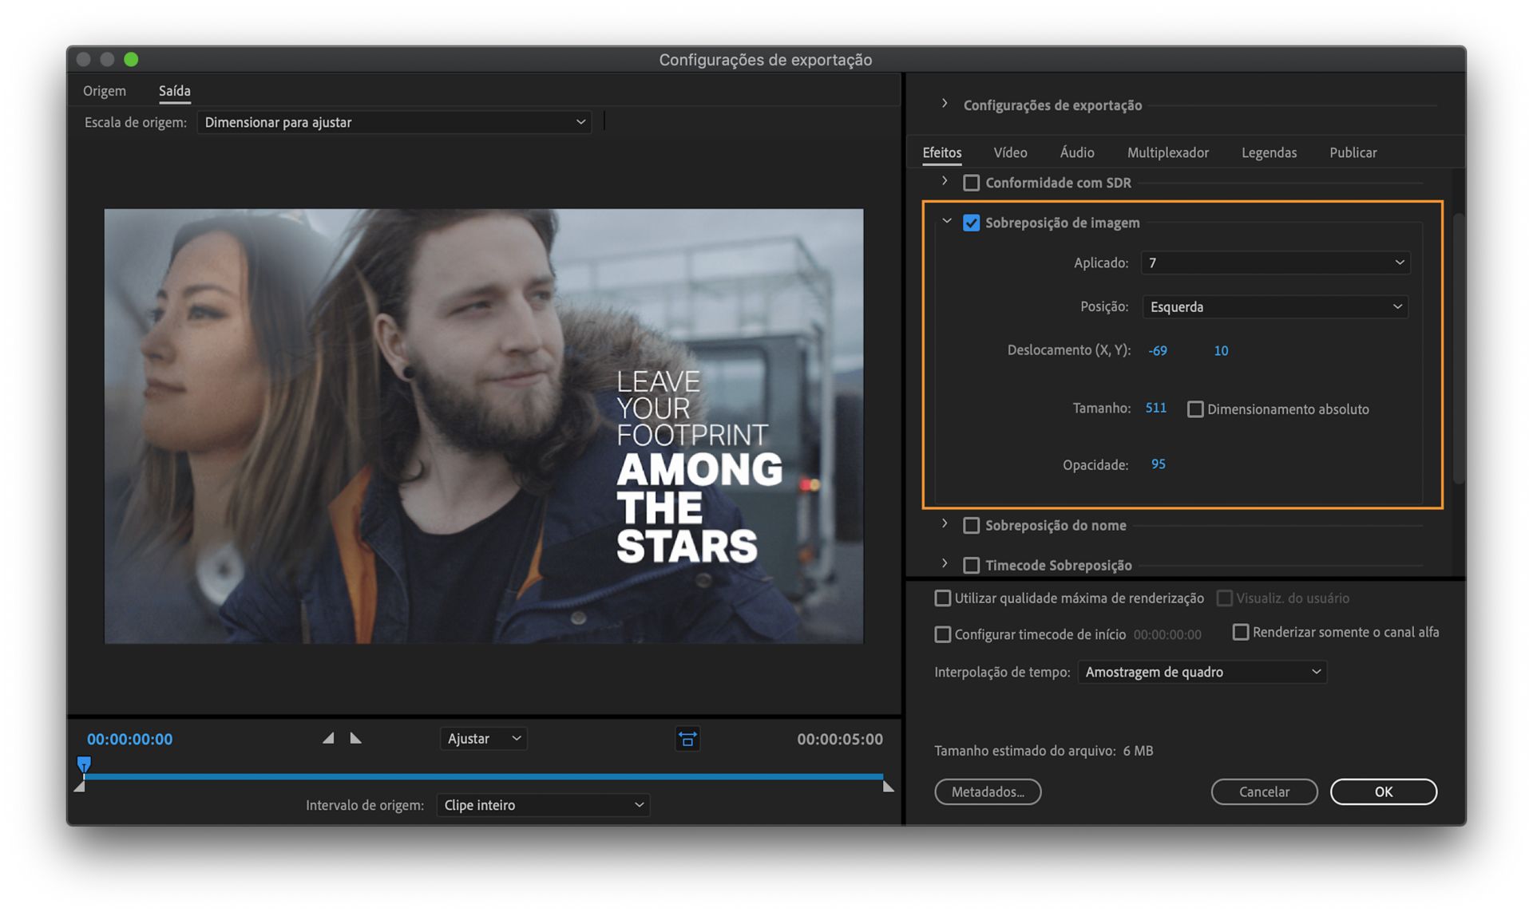Enable Utilizar qualidade máxima de renderização
The width and height of the screenshot is (1533, 916).
[x=943, y=598]
